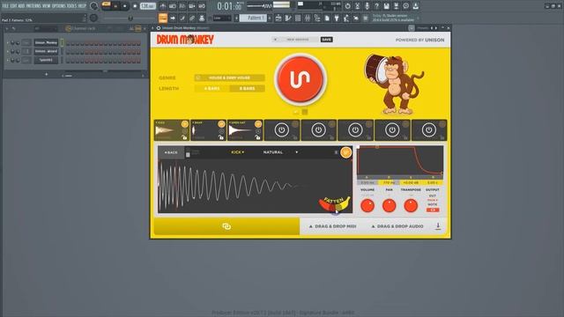The width and height of the screenshot is (564, 317).
Task: Click the BACK button in sample editor
Action: click(x=171, y=152)
